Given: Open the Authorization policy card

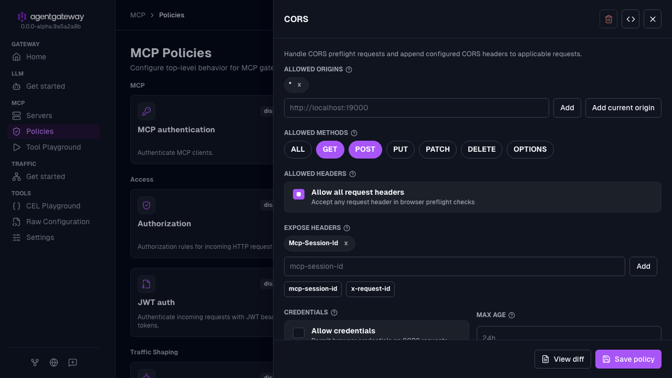Looking at the screenshot, I should point(202,224).
